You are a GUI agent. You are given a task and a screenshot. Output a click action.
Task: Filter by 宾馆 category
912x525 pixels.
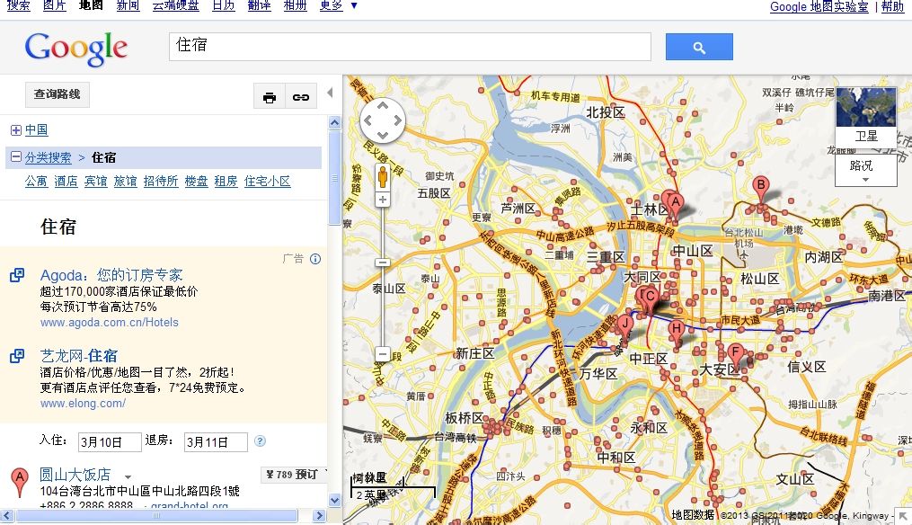pyautogui.click(x=96, y=181)
